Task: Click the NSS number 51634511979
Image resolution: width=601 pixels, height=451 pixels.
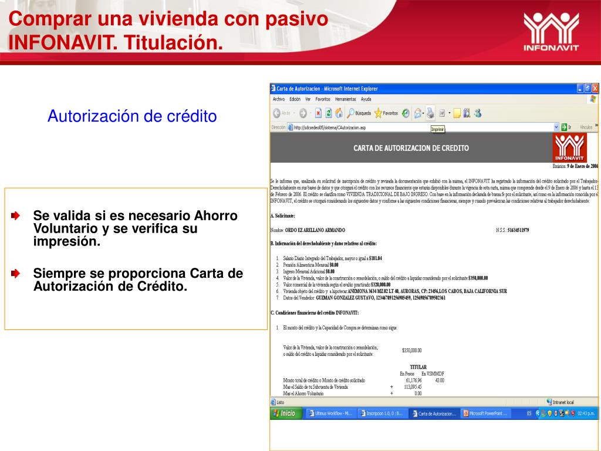Action: tap(518, 230)
